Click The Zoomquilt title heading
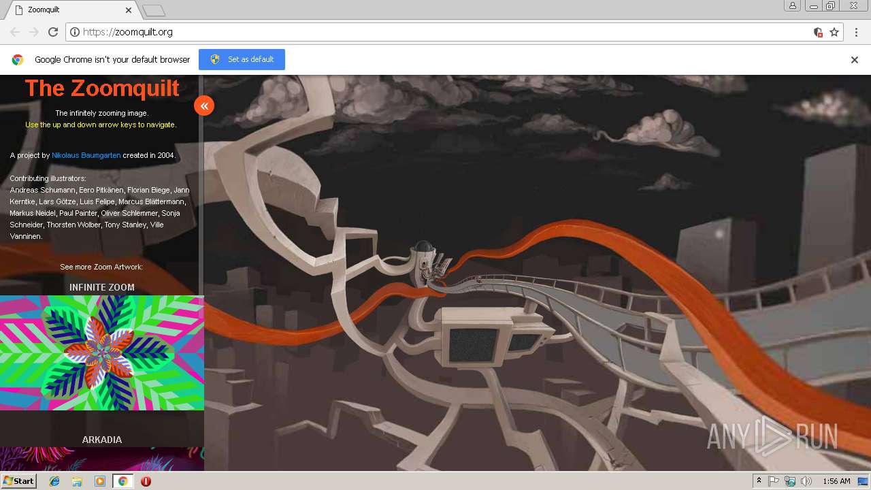The height and width of the screenshot is (490, 871). pos(102,88)
